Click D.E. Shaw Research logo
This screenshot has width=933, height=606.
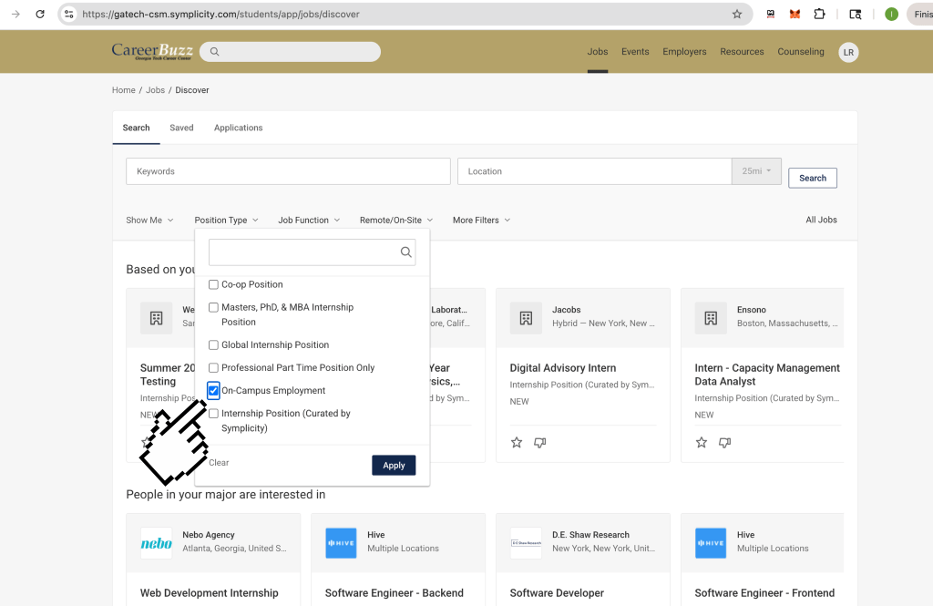coord(526,543)
